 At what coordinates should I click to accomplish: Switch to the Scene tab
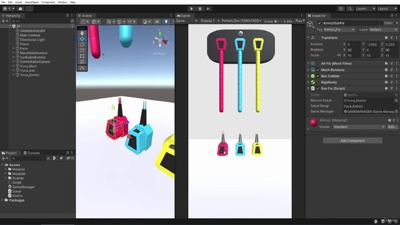click(x=85, y=16)
